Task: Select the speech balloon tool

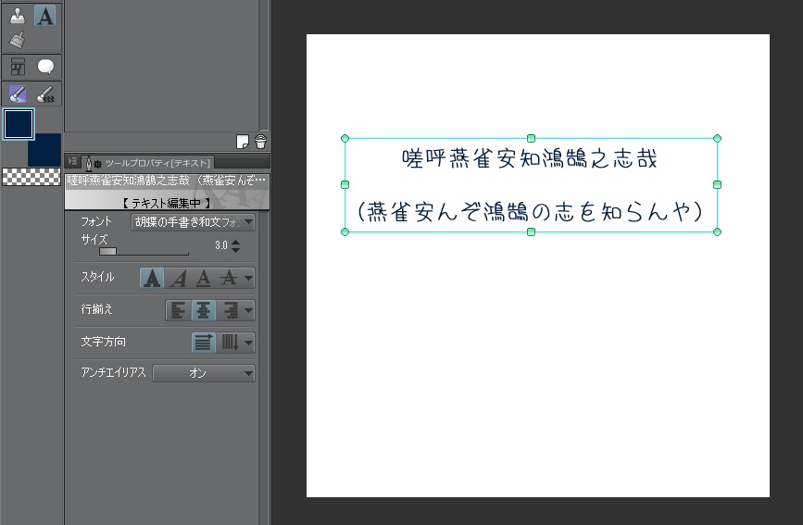Action: [45, 67]
